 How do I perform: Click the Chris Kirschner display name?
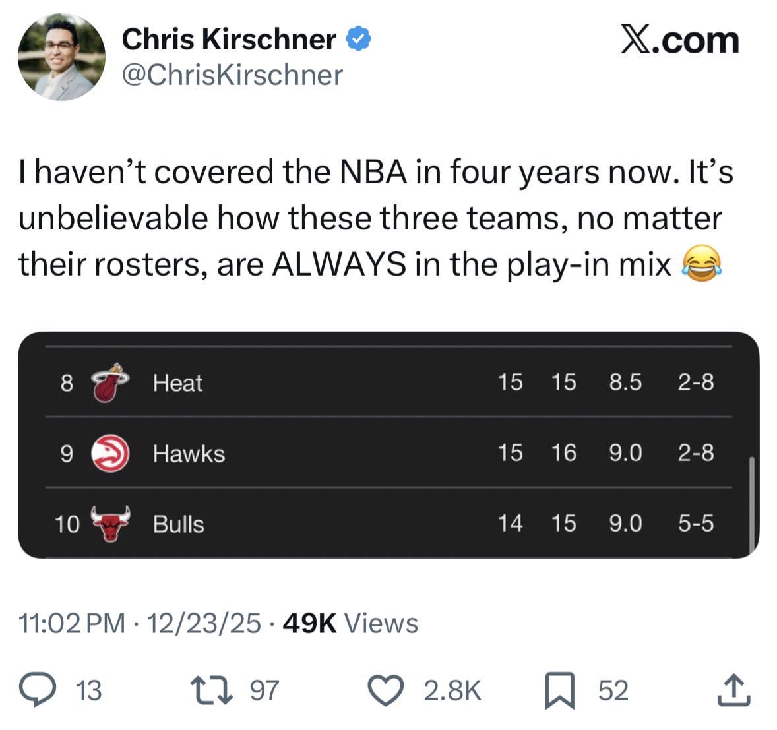click(229, 40)
